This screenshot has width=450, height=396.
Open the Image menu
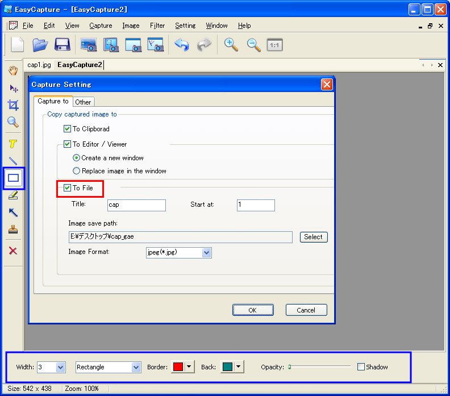click(131, 26)
